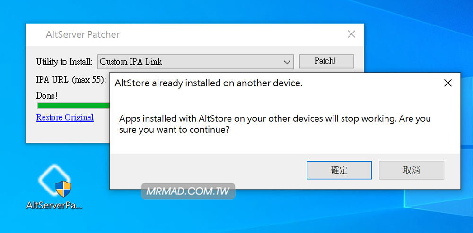Image resolution: width=473 pixels, height=233 pixels.
Task: Click the MRMAD.COM.TW watermark
Action: (x=188, y=191)
